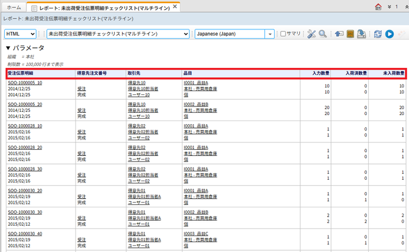
Task: Open the customize report tools icon
Action: click(311, 34)
